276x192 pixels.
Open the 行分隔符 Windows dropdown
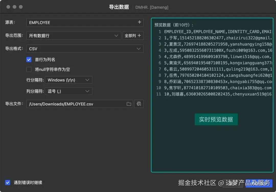(68, 80)
